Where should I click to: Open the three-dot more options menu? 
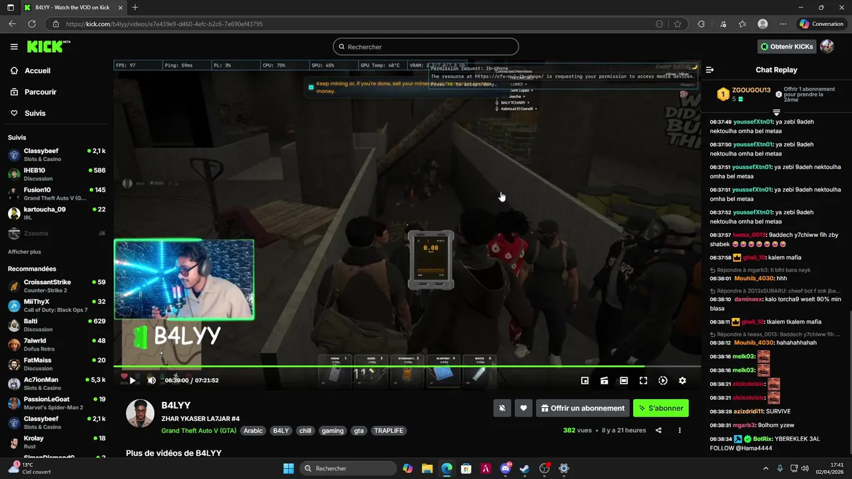pyautogui.click(x=680, y=430)
